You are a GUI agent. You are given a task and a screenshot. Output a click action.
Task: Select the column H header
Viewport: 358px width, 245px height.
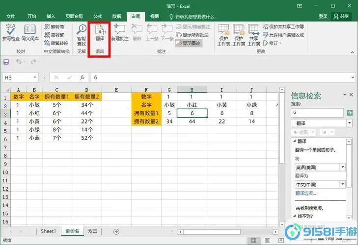click(192, 90)
